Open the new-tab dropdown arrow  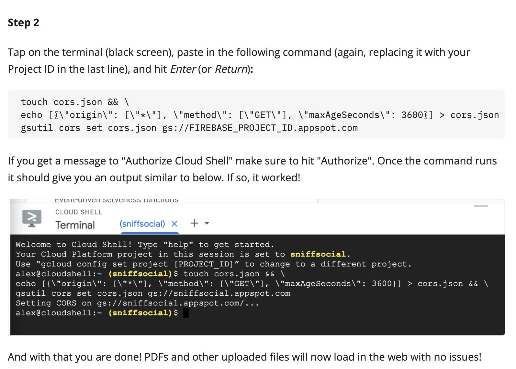207,223
